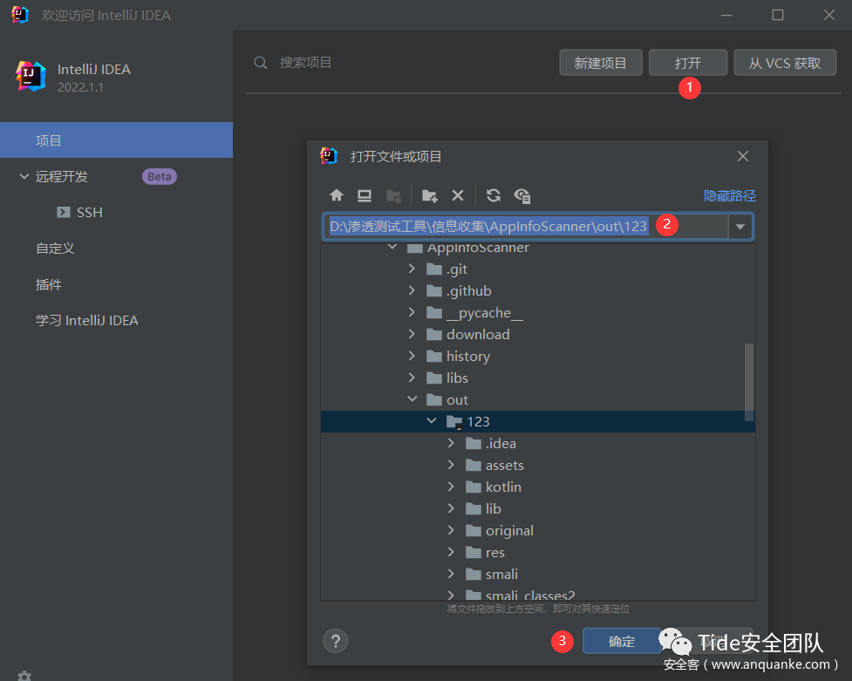Open the settings gear in the welcome window
The image size is (852, 681).
[x=24, y=676]
